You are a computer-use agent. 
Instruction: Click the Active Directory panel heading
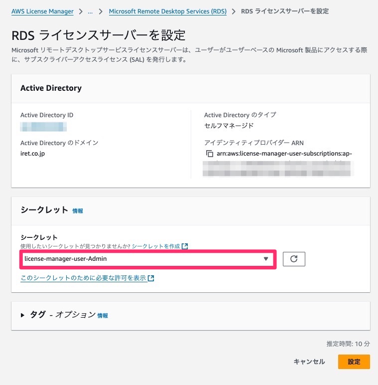(51, 88)
